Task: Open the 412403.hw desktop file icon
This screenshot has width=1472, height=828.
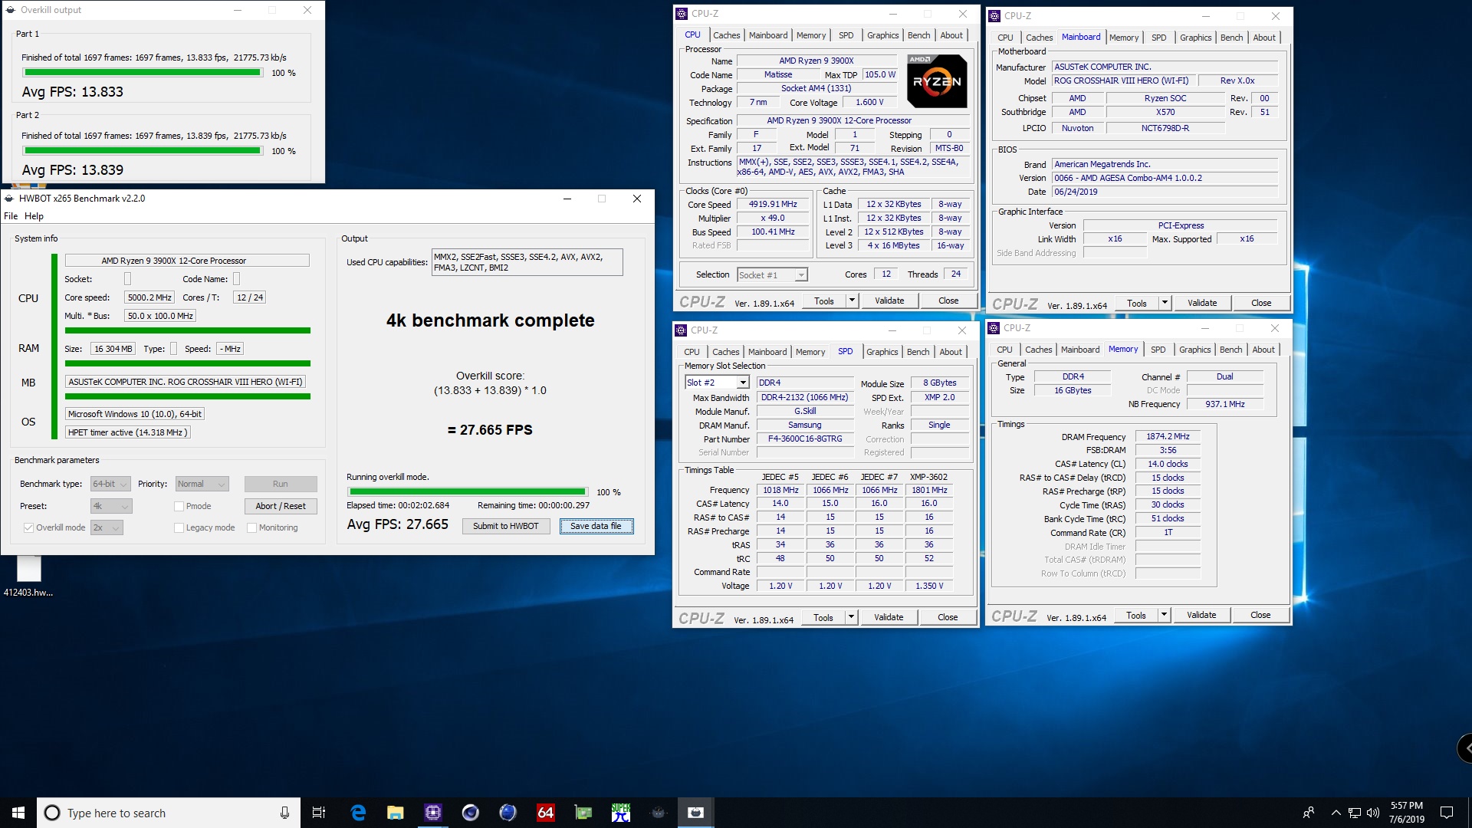Action: click(x=29, y=577)
